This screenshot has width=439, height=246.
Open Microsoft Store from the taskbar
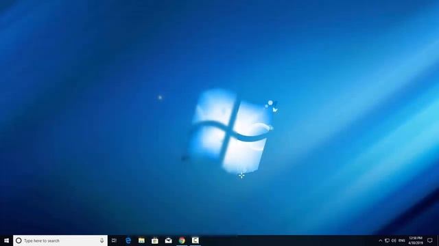click(x=155, y=241)
